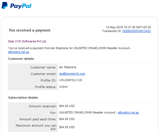Viewport: 163px width, 132px height.
Task: Open allhosting.net.au link in For row
Action: [x=128, y=112]
